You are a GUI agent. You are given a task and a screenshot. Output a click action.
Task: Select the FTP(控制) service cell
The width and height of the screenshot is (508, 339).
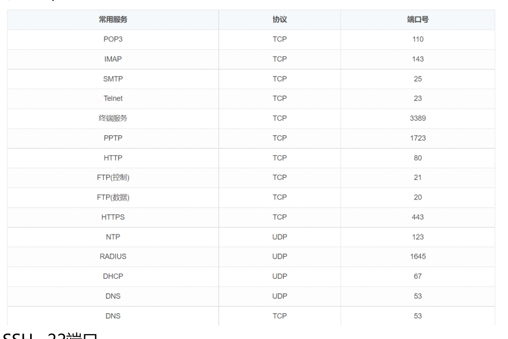(113, 178)
